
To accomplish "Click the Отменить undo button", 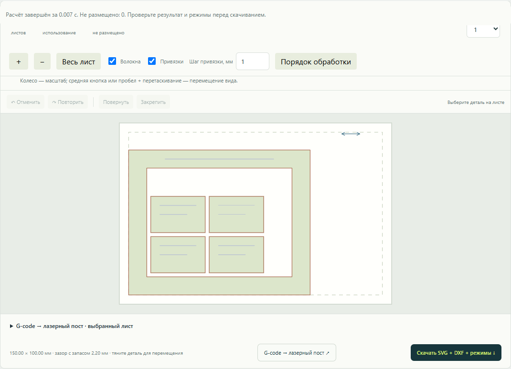I will coord(26,102).
